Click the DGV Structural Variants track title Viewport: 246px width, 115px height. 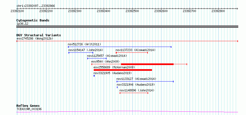39,35
